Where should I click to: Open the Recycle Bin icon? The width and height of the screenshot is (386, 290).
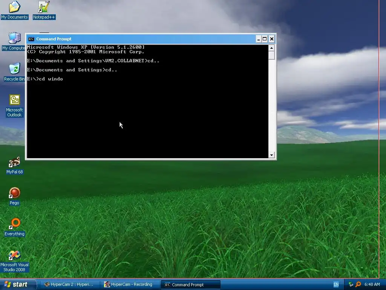[x=15, y=72]
